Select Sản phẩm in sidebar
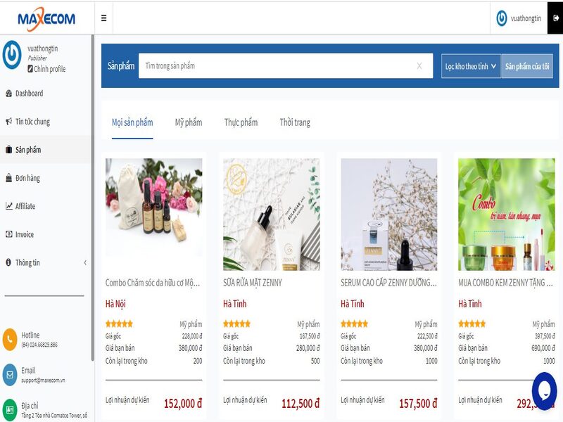This screenshot has height=422, width=563. 28,150
